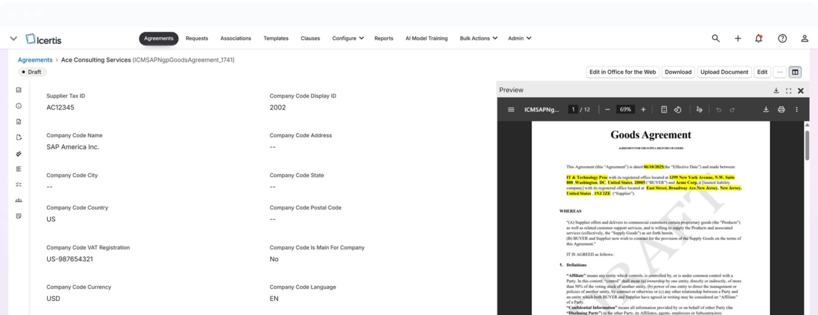Open the PDF sidebar hamburger menu

[x=511, y=110]
